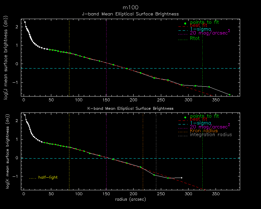Screen dimensions: 261x209
Task: Click the 'K-band Mean Elliptical Surface Brightness' heading
Action: click(130, 108)
